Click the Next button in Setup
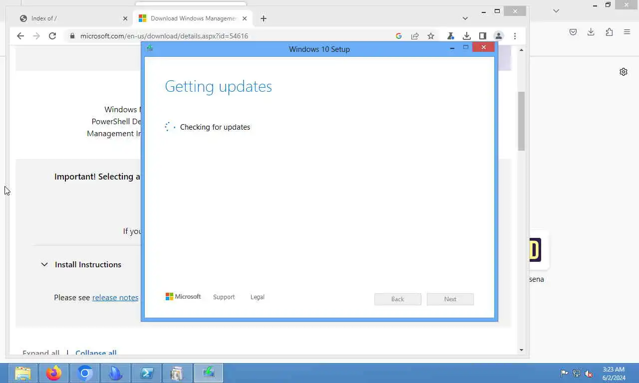Viewport: 639px width, 383px height. coord(450,299)
